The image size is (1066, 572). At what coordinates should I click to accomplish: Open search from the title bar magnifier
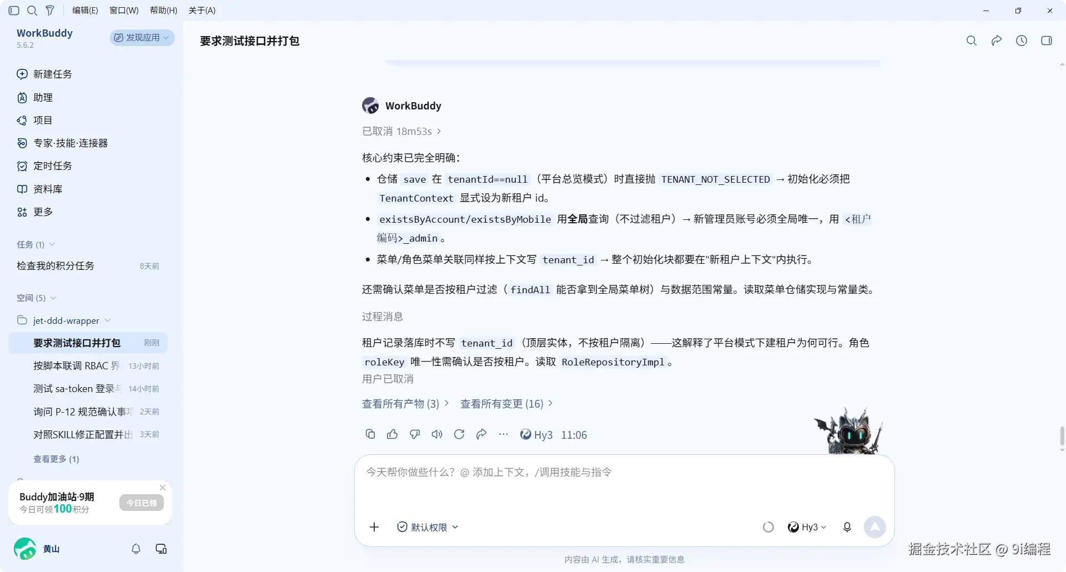[32, 11]
